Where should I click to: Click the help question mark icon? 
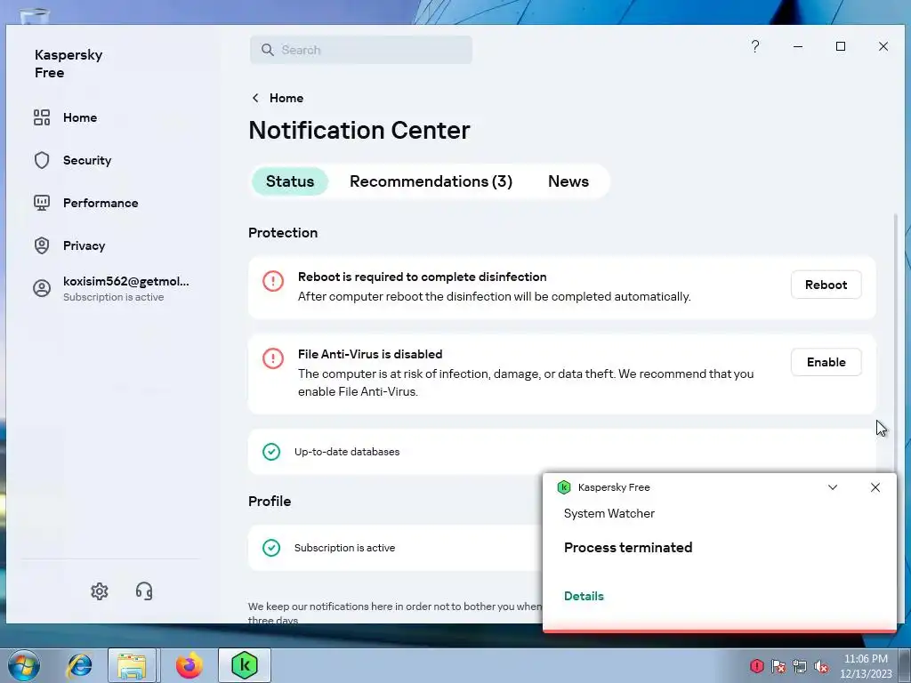pos(754,46)
